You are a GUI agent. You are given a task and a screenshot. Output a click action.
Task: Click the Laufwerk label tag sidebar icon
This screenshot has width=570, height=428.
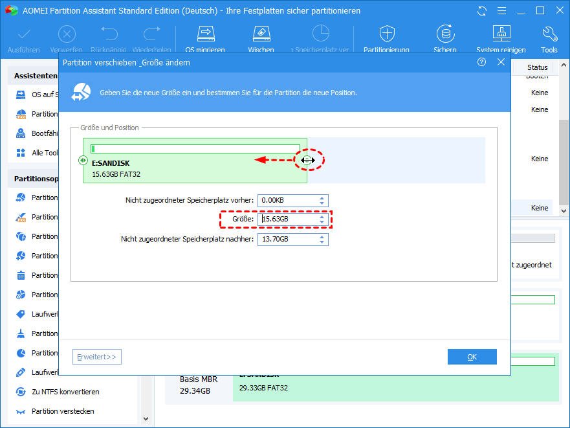[21, 314]
